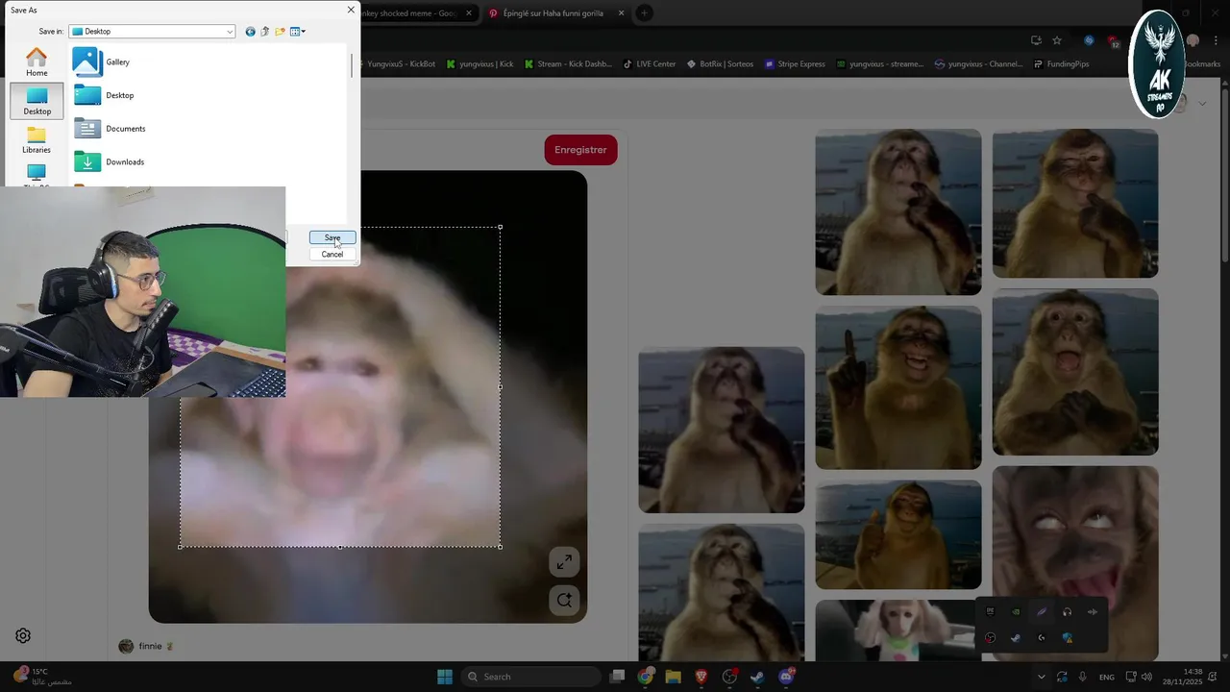Open the browser three-dot menu
Viewport: 1230px width, 692px height.
[1217, 40]
